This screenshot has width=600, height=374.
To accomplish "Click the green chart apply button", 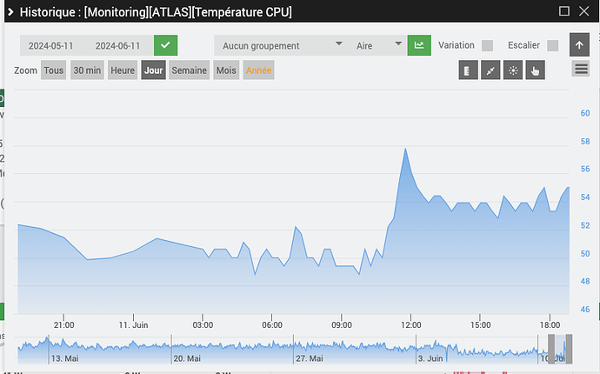I will (419, 45).
